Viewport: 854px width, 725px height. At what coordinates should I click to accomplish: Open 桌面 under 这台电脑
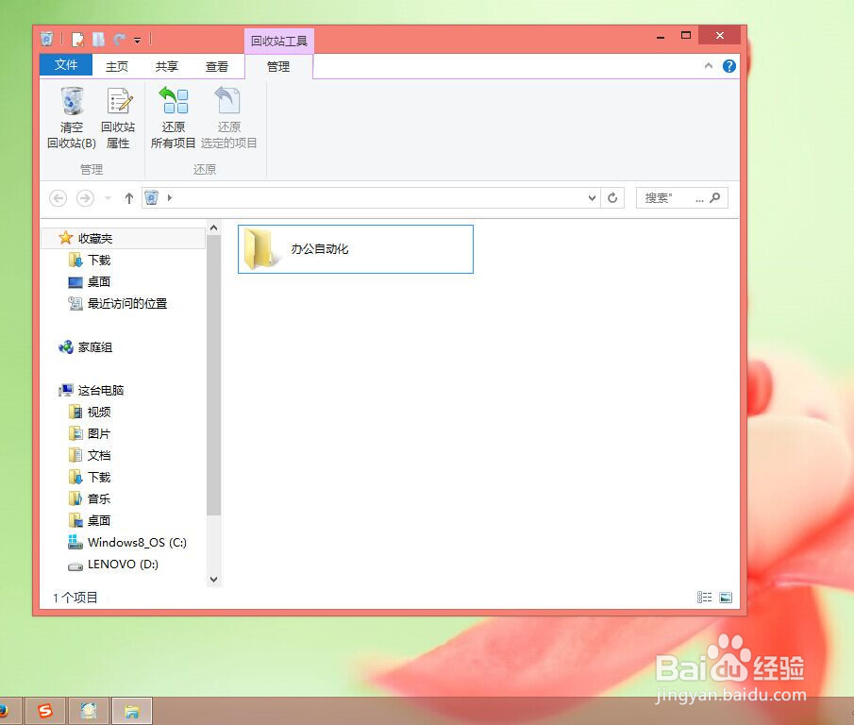99,520
